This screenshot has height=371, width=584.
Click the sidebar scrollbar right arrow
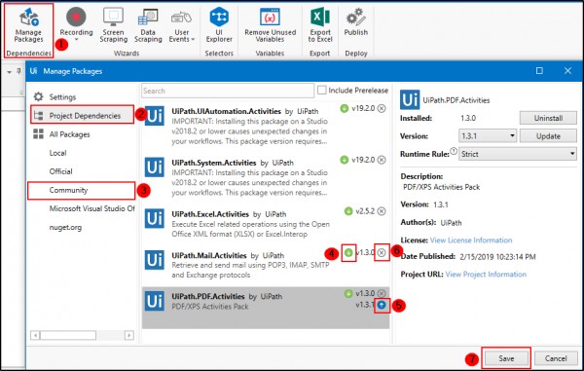(x=128, y=335)
